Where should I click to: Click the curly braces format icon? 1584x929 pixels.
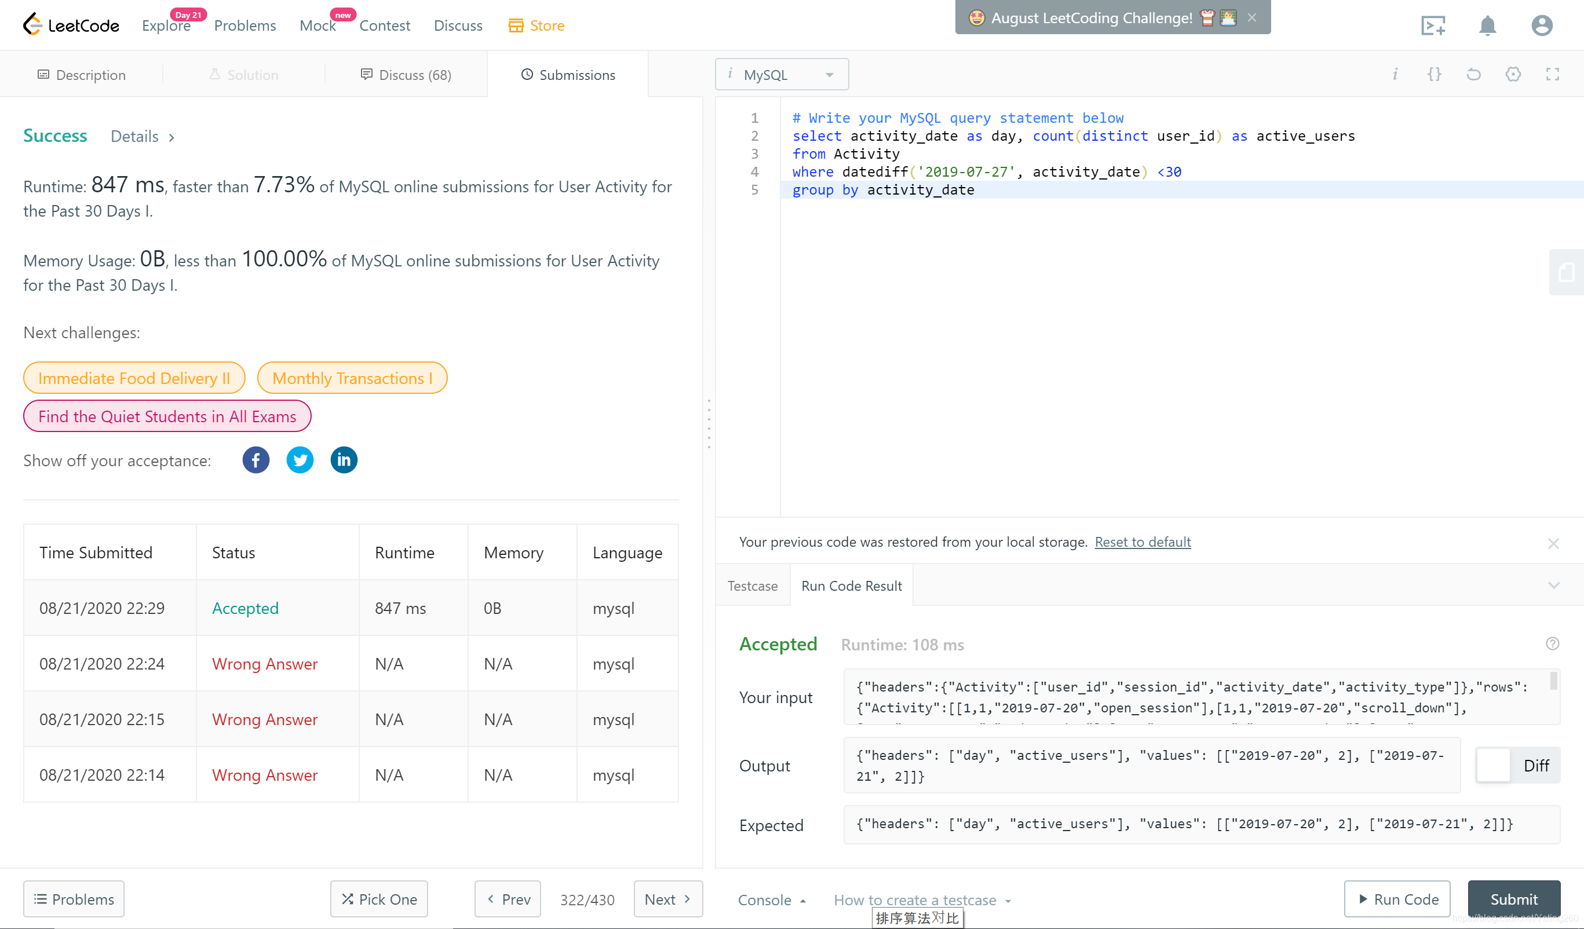pos(1435,74)
